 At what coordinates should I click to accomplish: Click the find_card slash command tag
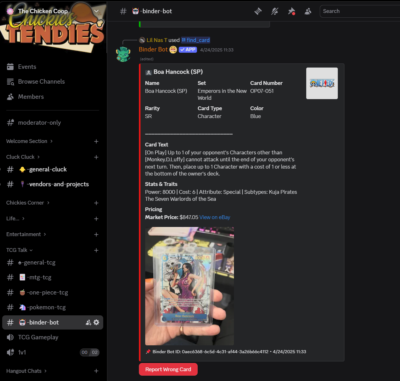click(x=196, y=40)
